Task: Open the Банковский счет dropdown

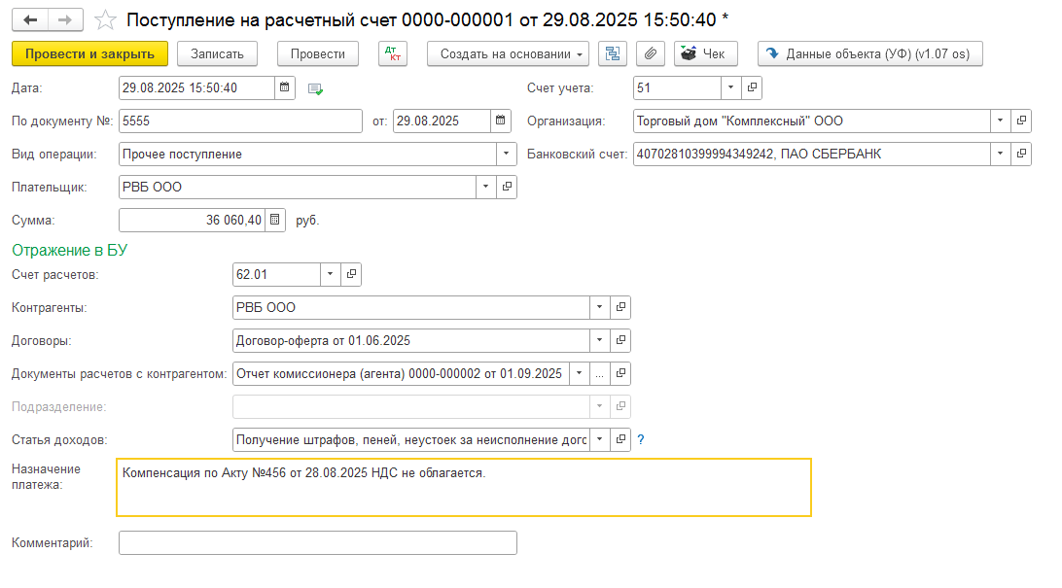Action: click(1001, 154)
